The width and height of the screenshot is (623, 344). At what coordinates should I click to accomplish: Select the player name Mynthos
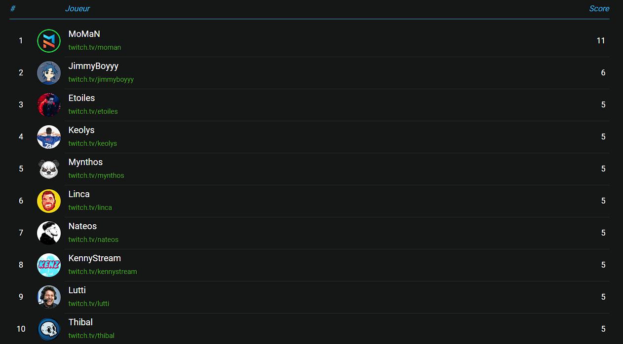tap(85, 162)
